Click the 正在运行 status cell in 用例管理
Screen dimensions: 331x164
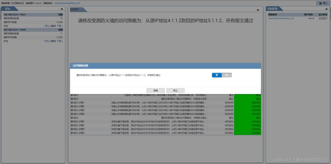coord(322,18)
